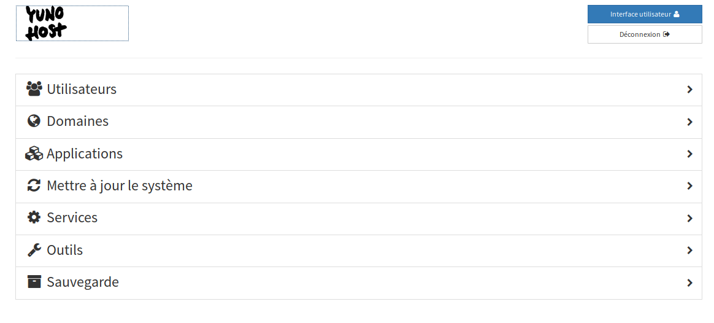Click the cubes icon beside Applications
This screenshot has width=714, height=323.
coord(34,154)
